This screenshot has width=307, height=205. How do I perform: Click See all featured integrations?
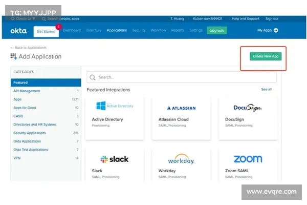266,89
